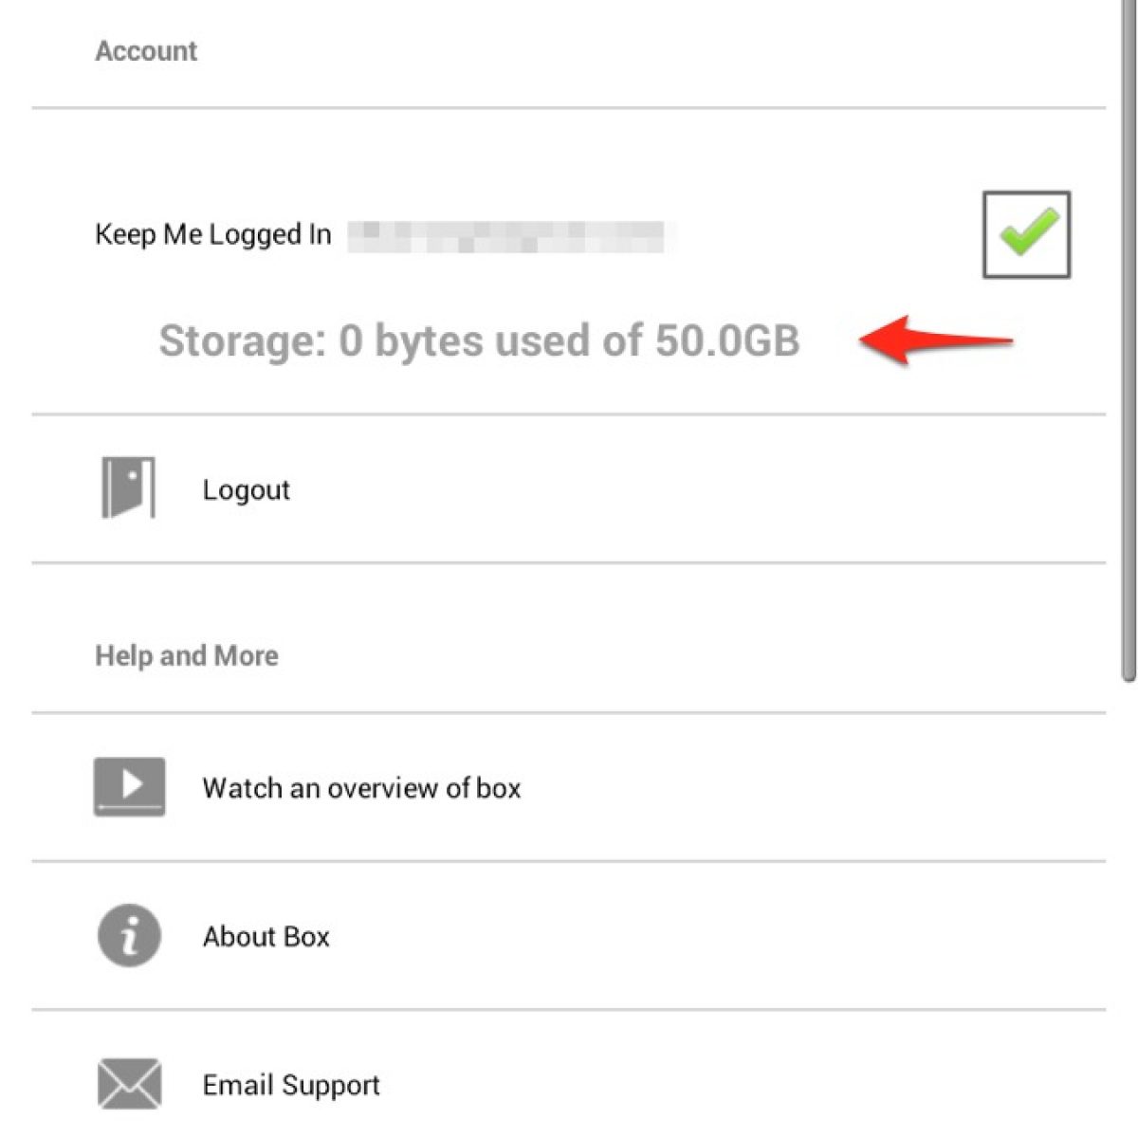This screenshot has height=1138, width=1138.
Task: Open Watch an overview of box
Action: pos(361,788)
